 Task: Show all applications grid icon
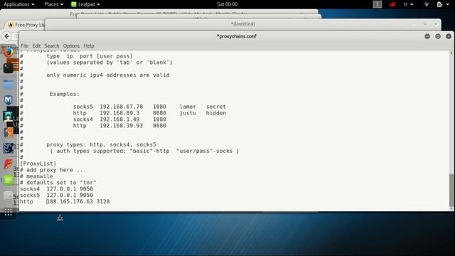(8, 213)
